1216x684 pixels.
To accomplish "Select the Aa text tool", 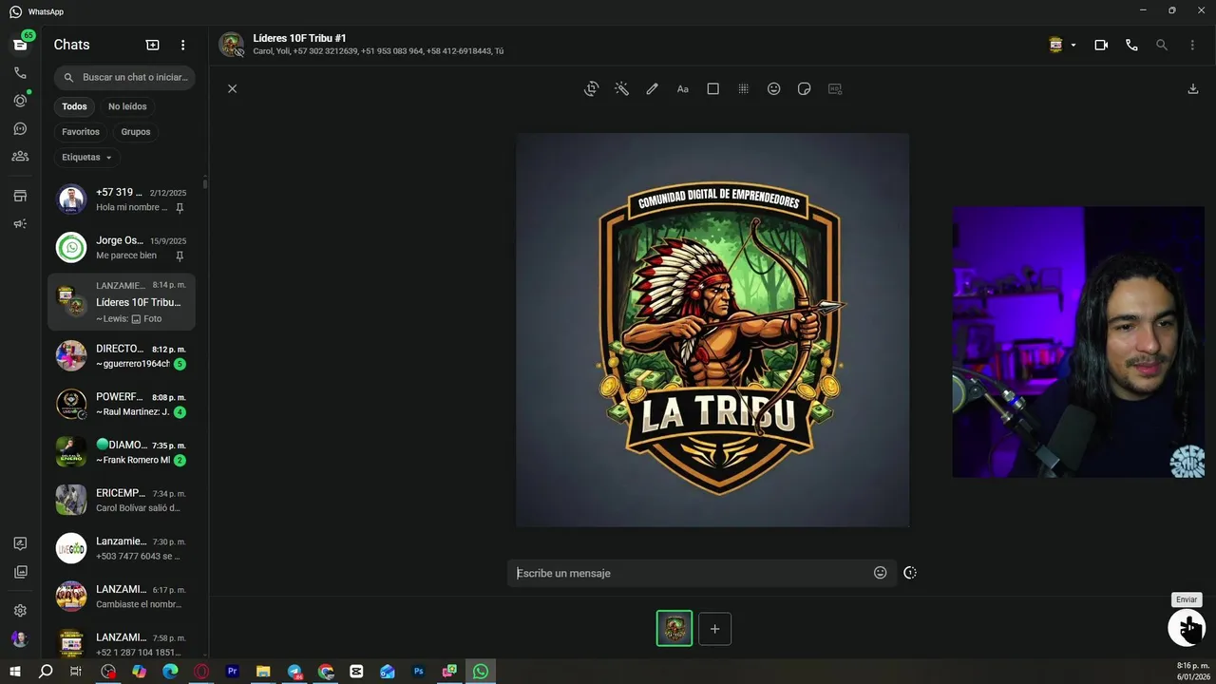I will (x=682, y=88).
